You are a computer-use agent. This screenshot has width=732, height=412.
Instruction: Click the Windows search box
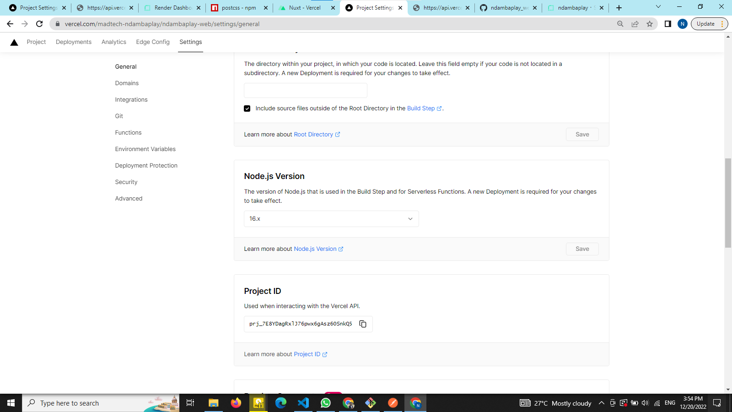pos(101,403)
